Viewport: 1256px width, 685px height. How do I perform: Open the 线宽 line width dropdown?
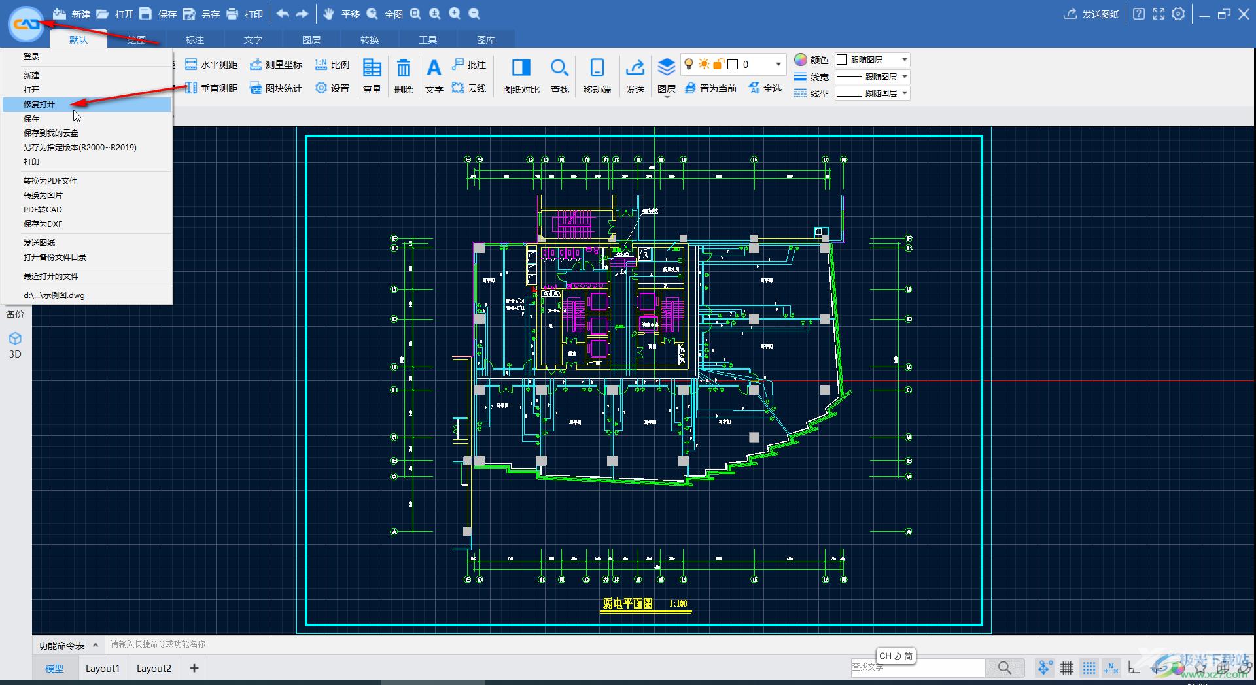tap(873, 76)
